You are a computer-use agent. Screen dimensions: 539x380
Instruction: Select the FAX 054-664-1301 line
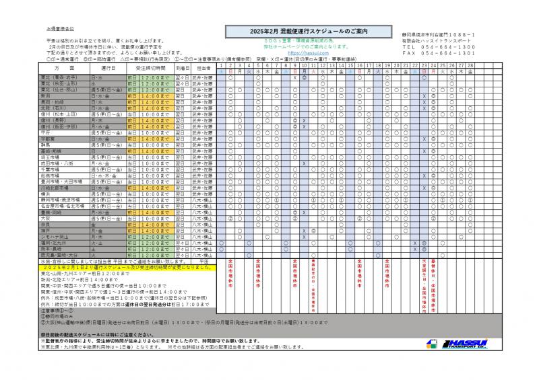coord(439,53)
